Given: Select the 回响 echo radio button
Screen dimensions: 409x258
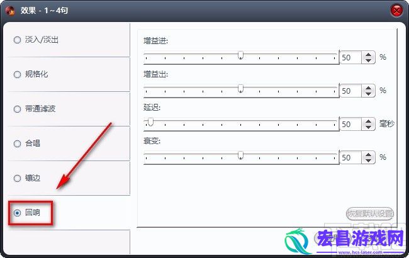Looking at the screenshot, I should (x=17, y=213).
